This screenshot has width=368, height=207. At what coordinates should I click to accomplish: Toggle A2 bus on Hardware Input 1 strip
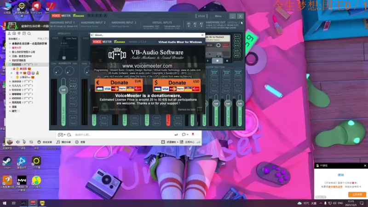pyautogui.click(x=73, y=86)
